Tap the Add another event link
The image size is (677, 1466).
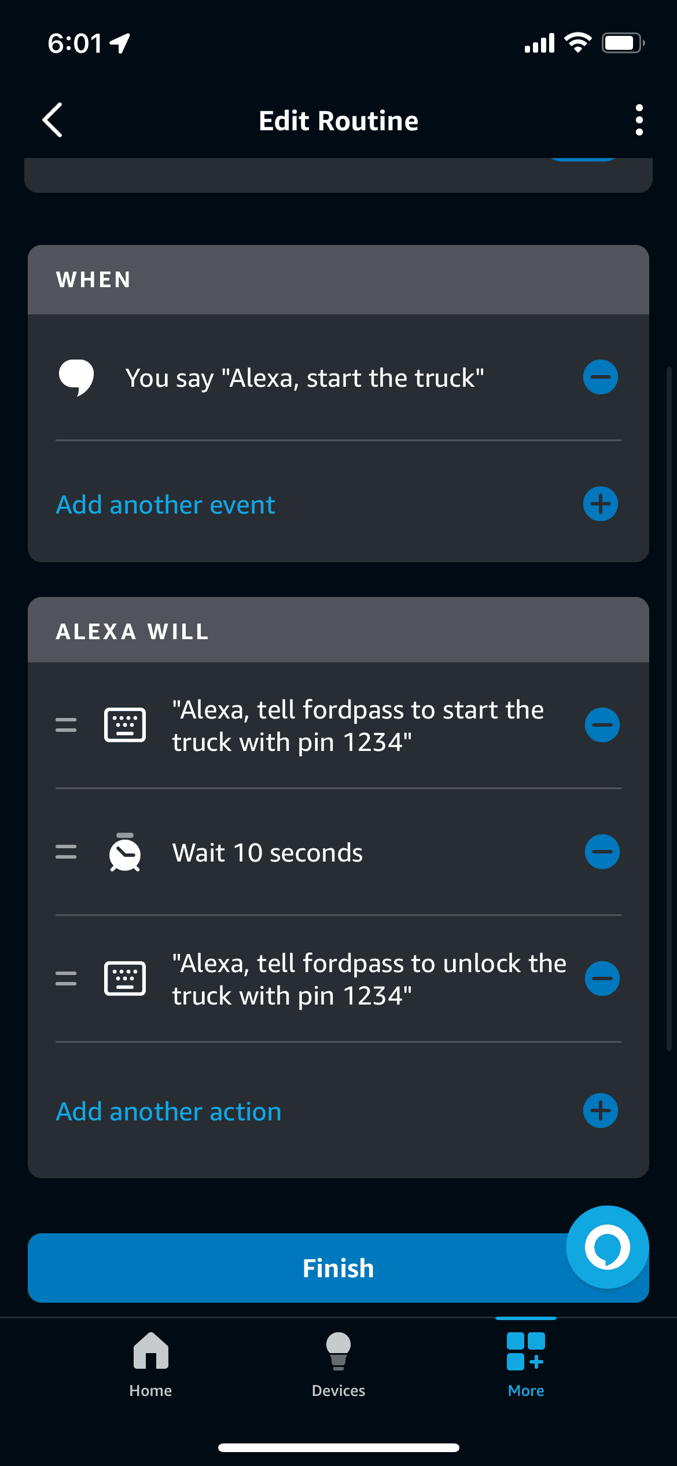(165, 505)
